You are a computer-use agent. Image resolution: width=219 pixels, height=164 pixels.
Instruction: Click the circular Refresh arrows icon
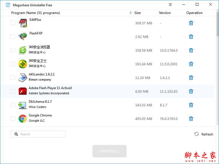pos(197,134)
